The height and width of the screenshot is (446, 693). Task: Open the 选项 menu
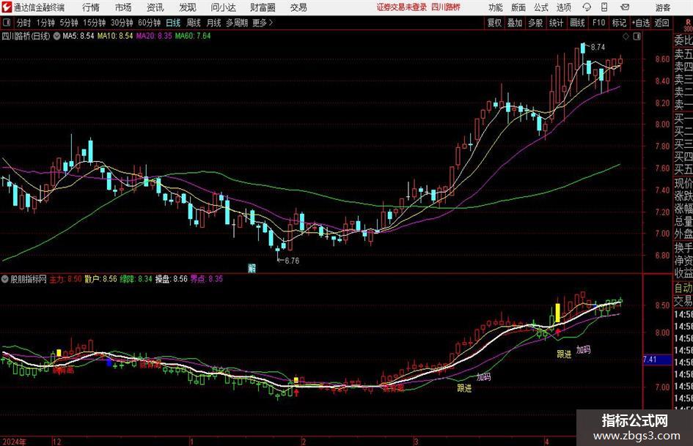click(563, 7)
